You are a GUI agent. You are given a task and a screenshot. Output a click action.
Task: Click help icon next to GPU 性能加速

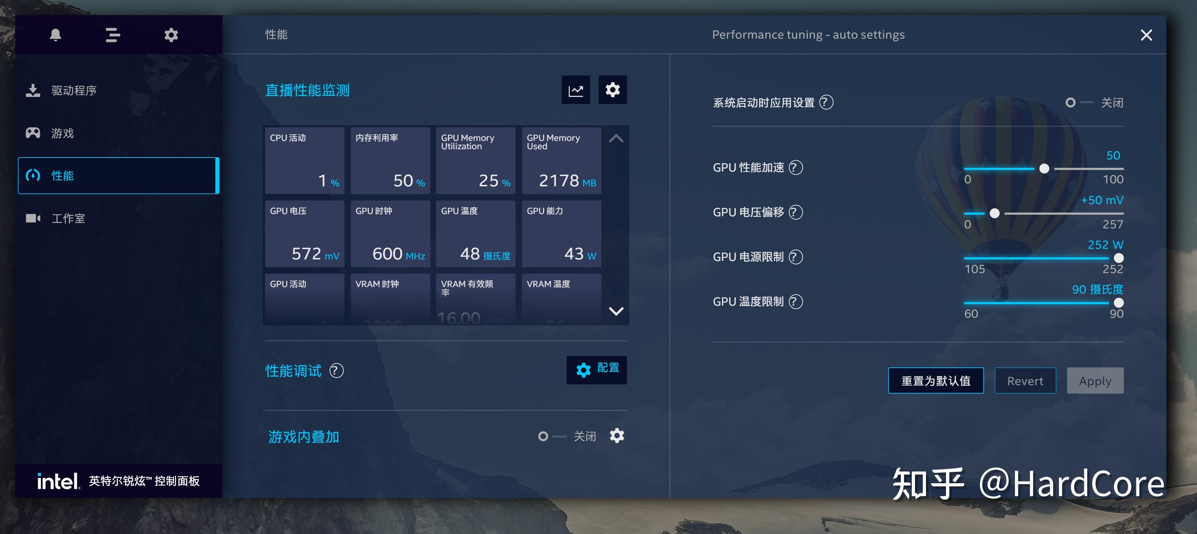[x=795, y=167]
